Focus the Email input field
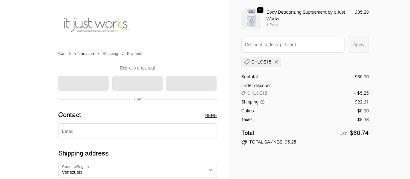The width and height of the screenshot is (410, 179). tap(137, 131)
